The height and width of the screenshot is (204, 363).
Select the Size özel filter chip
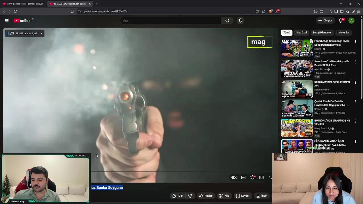[301, 33]
